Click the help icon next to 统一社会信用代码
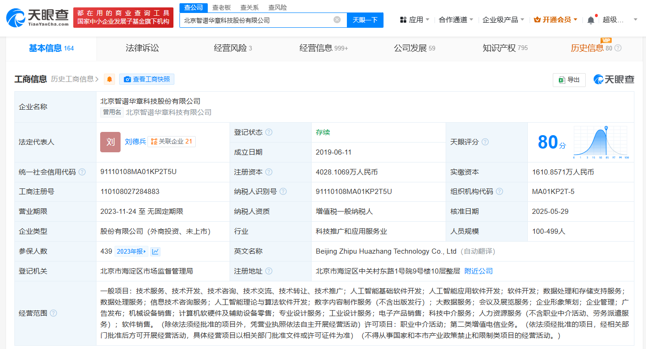646x349 pixels. 82,172
